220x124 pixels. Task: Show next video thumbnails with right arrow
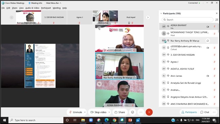(x=148, y=17)
